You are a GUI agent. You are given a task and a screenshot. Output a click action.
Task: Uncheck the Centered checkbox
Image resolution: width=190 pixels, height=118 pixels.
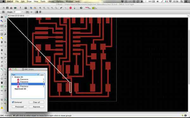(13, 102)
